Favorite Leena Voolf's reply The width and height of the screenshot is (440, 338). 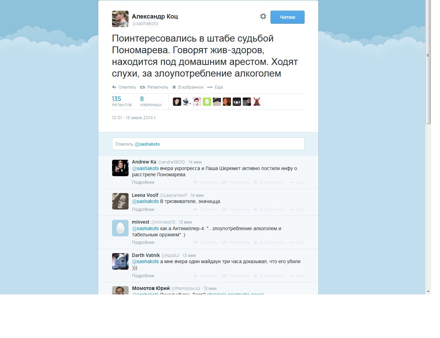269,210
